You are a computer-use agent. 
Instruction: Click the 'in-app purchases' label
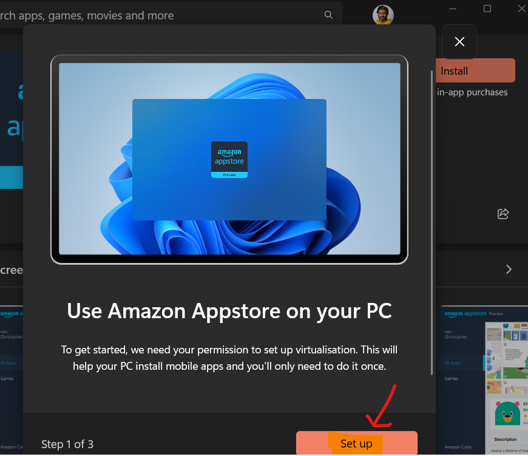pos(472,92)
